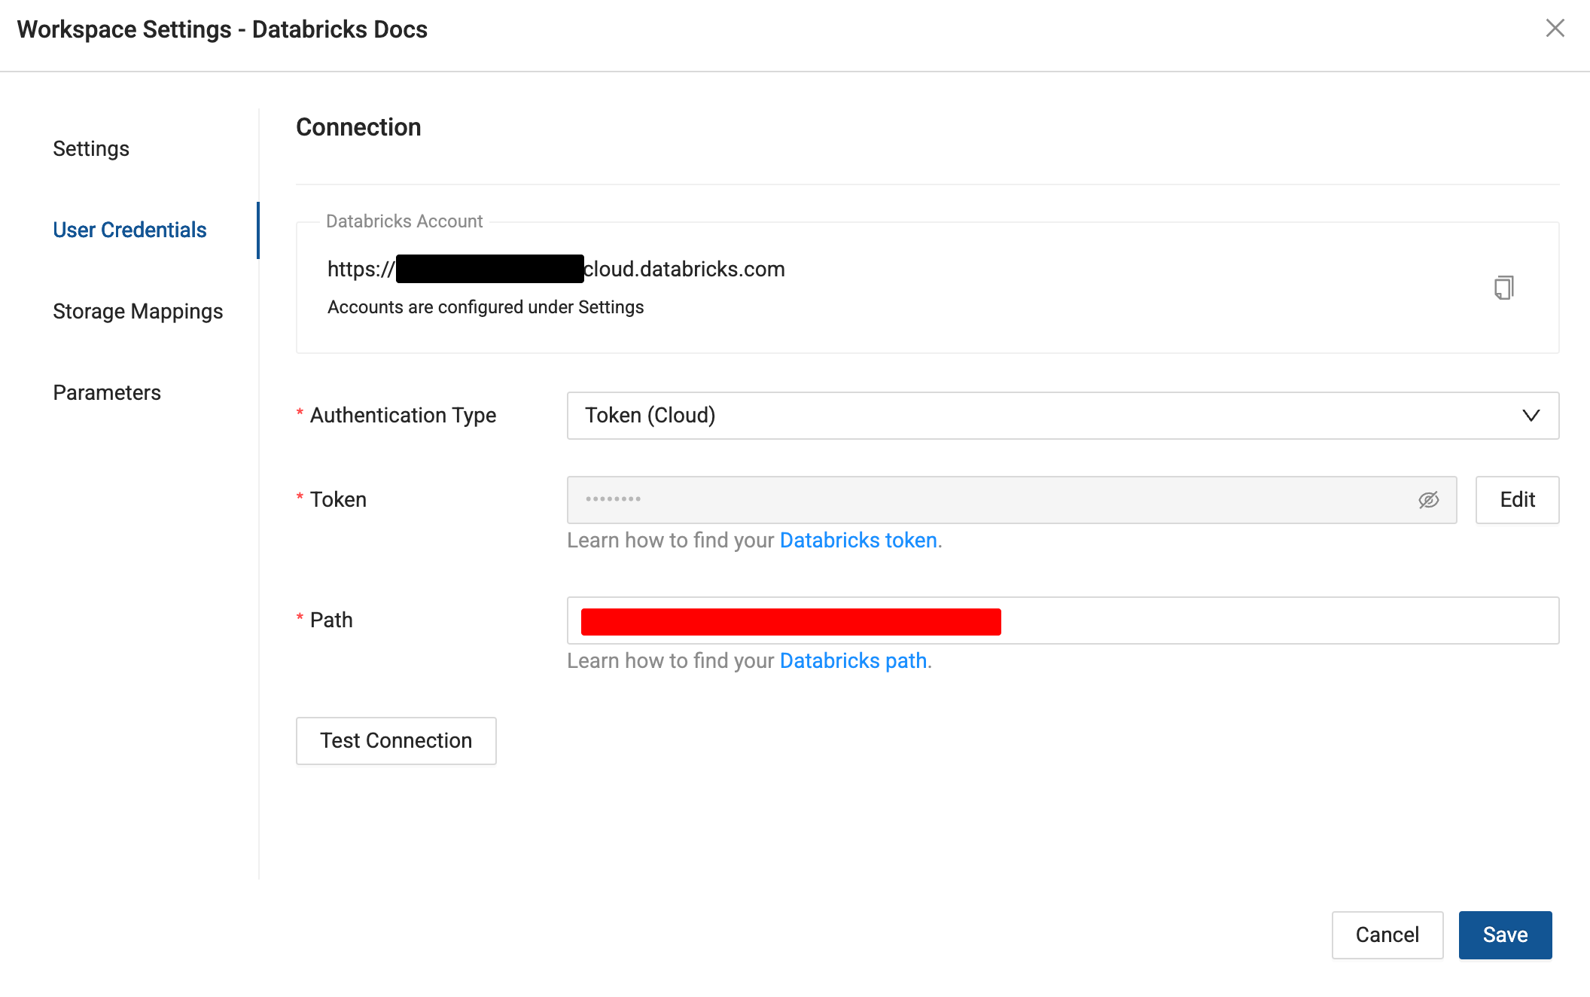Open the Databricks path help link
Image resolution: width=1590 pixels, height=997 pixels.
853,661
